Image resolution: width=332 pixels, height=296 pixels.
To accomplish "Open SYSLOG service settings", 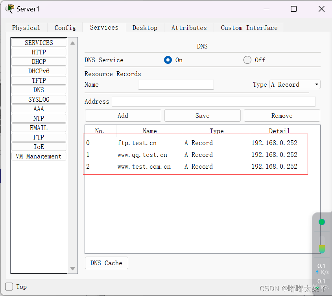I will click(39, 99).
